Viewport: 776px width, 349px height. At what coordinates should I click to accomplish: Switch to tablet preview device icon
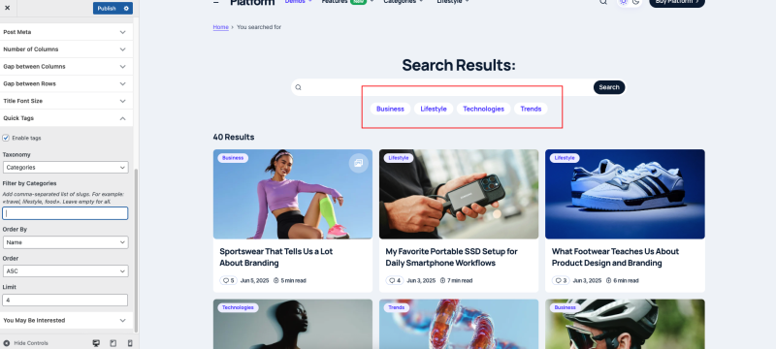113,343
